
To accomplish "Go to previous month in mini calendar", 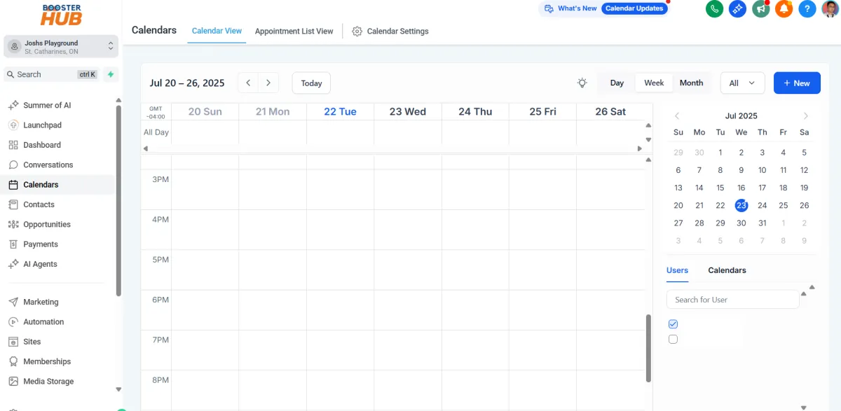I will point(677,116).
